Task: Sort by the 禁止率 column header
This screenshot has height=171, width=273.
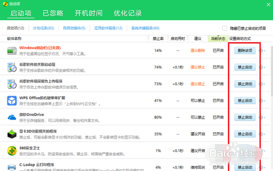Action: pyautogui.click(x=158, y=39)
